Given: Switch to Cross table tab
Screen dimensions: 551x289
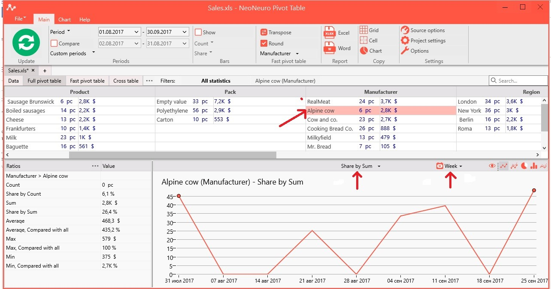Looking at the screenshot, I should [126, 80].
